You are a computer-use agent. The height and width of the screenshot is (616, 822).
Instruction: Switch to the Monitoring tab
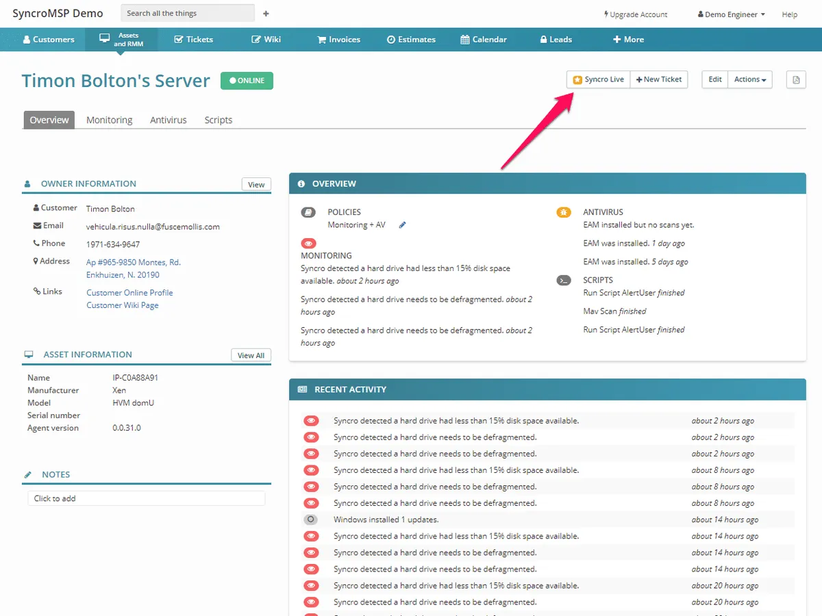pos(109,120)
